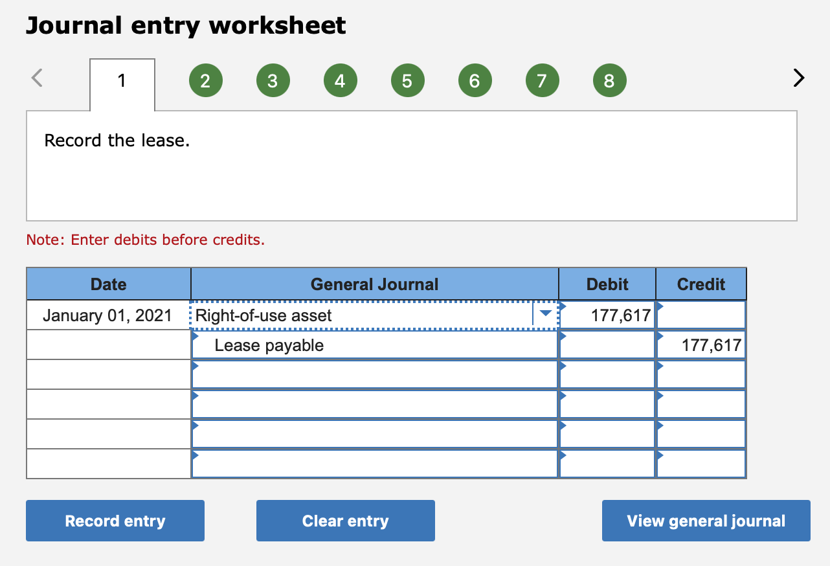
Task: Jump to step 5 circle
Action: 408,80
